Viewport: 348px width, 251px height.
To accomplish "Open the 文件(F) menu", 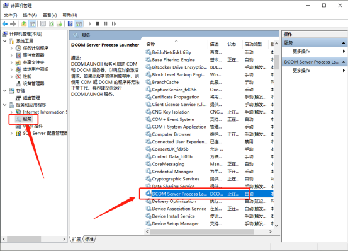I will 11,15.
